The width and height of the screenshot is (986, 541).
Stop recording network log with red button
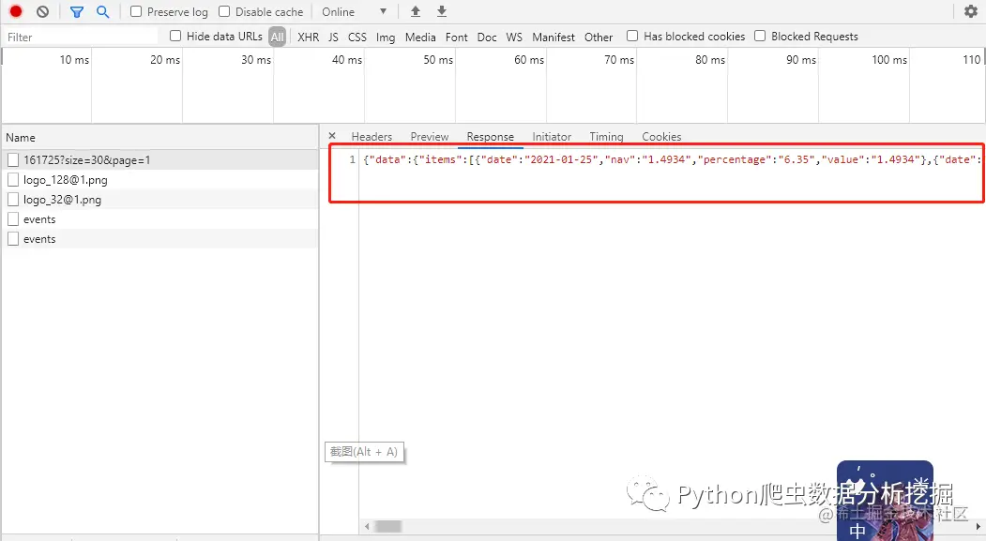coord(16,11)
